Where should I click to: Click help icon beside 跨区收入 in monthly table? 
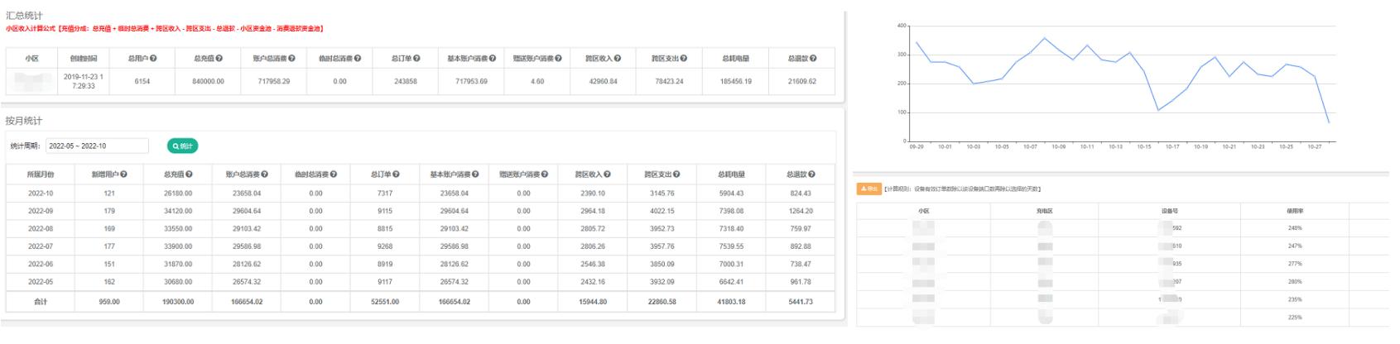point(608,174)
